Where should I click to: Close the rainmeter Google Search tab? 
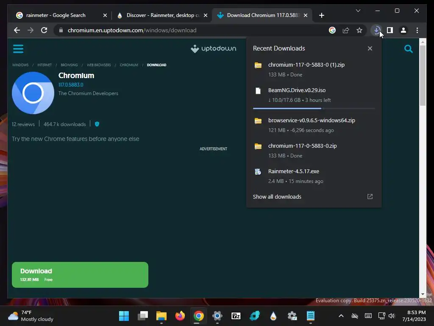click(x=105, y=15)
